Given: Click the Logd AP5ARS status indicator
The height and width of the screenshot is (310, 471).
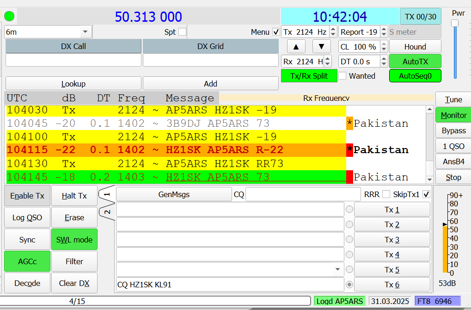Looking at the screenshot, I should pos(340,301).
